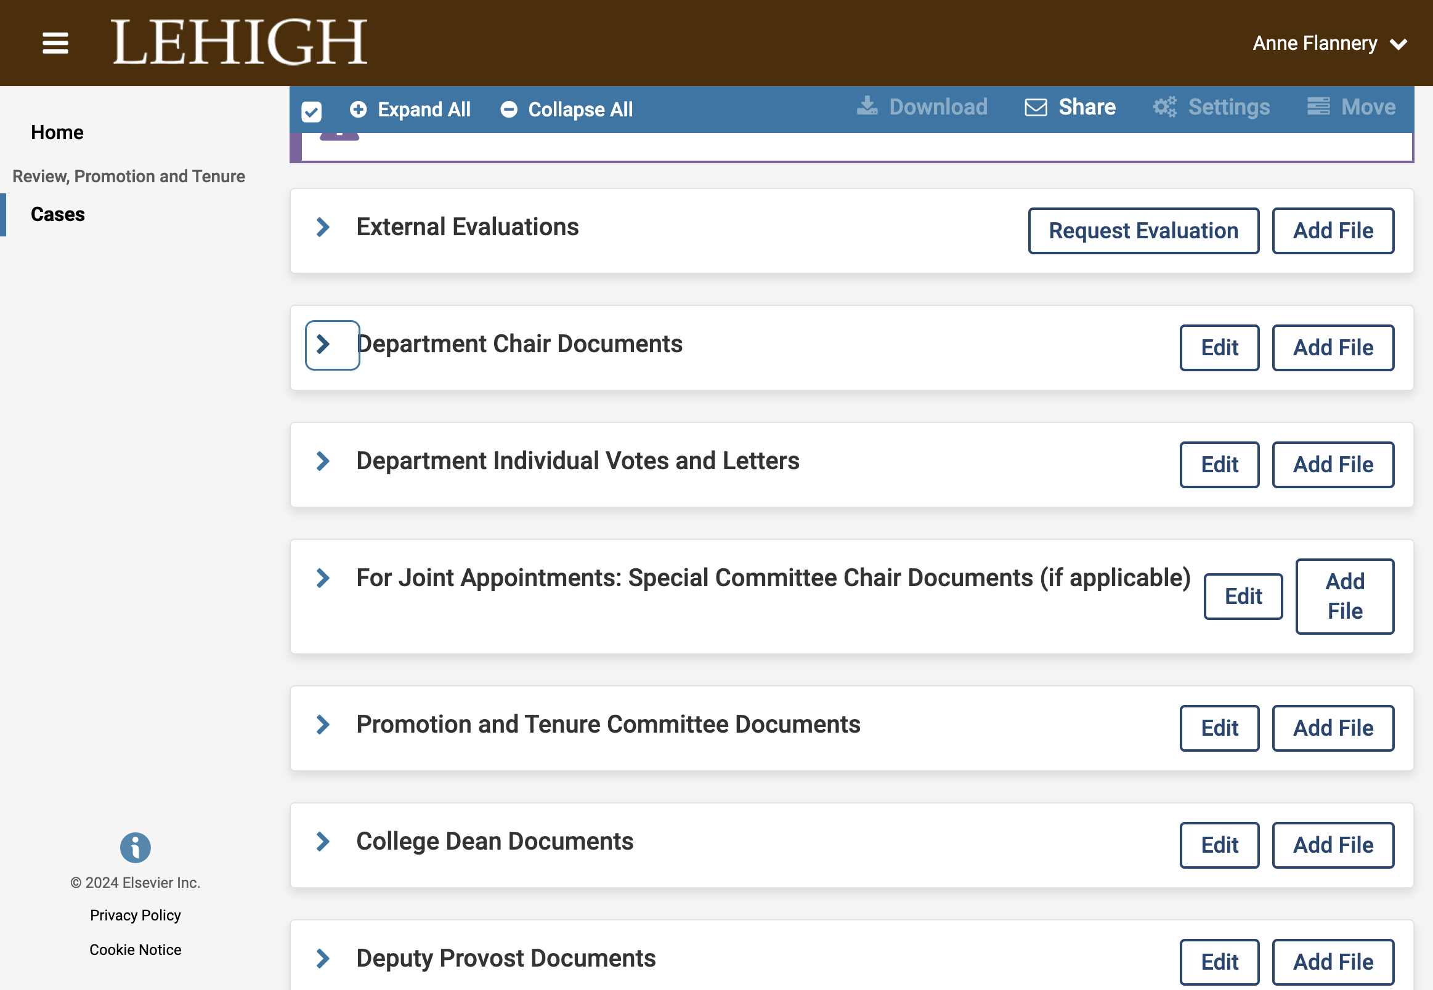Expand the Deputy Provost Documents section

click(323, 959)
